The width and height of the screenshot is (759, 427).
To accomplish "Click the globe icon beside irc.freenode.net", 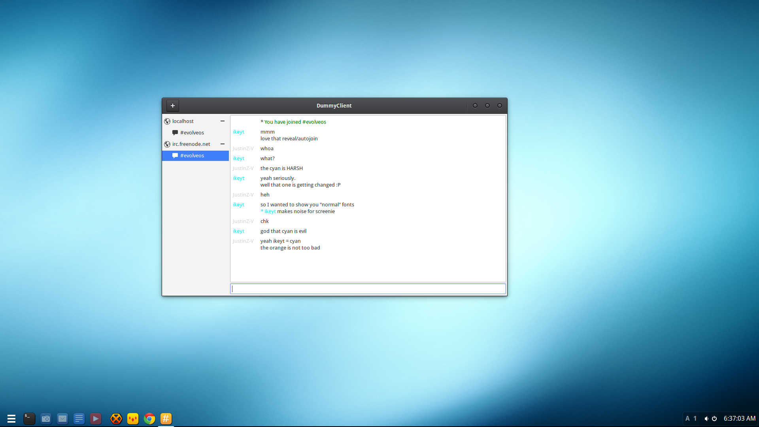I will [167, 144].
